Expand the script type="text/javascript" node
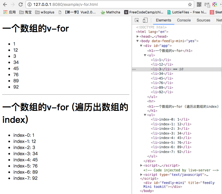The height and width of the screenshot is (194, 222). pyautogui.click(x=141, y=174)
